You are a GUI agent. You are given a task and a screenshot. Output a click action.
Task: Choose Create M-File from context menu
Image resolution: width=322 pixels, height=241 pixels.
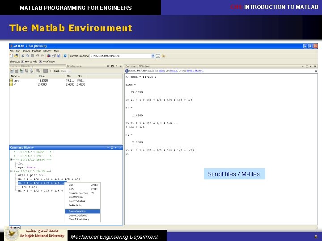coord(83,197)
